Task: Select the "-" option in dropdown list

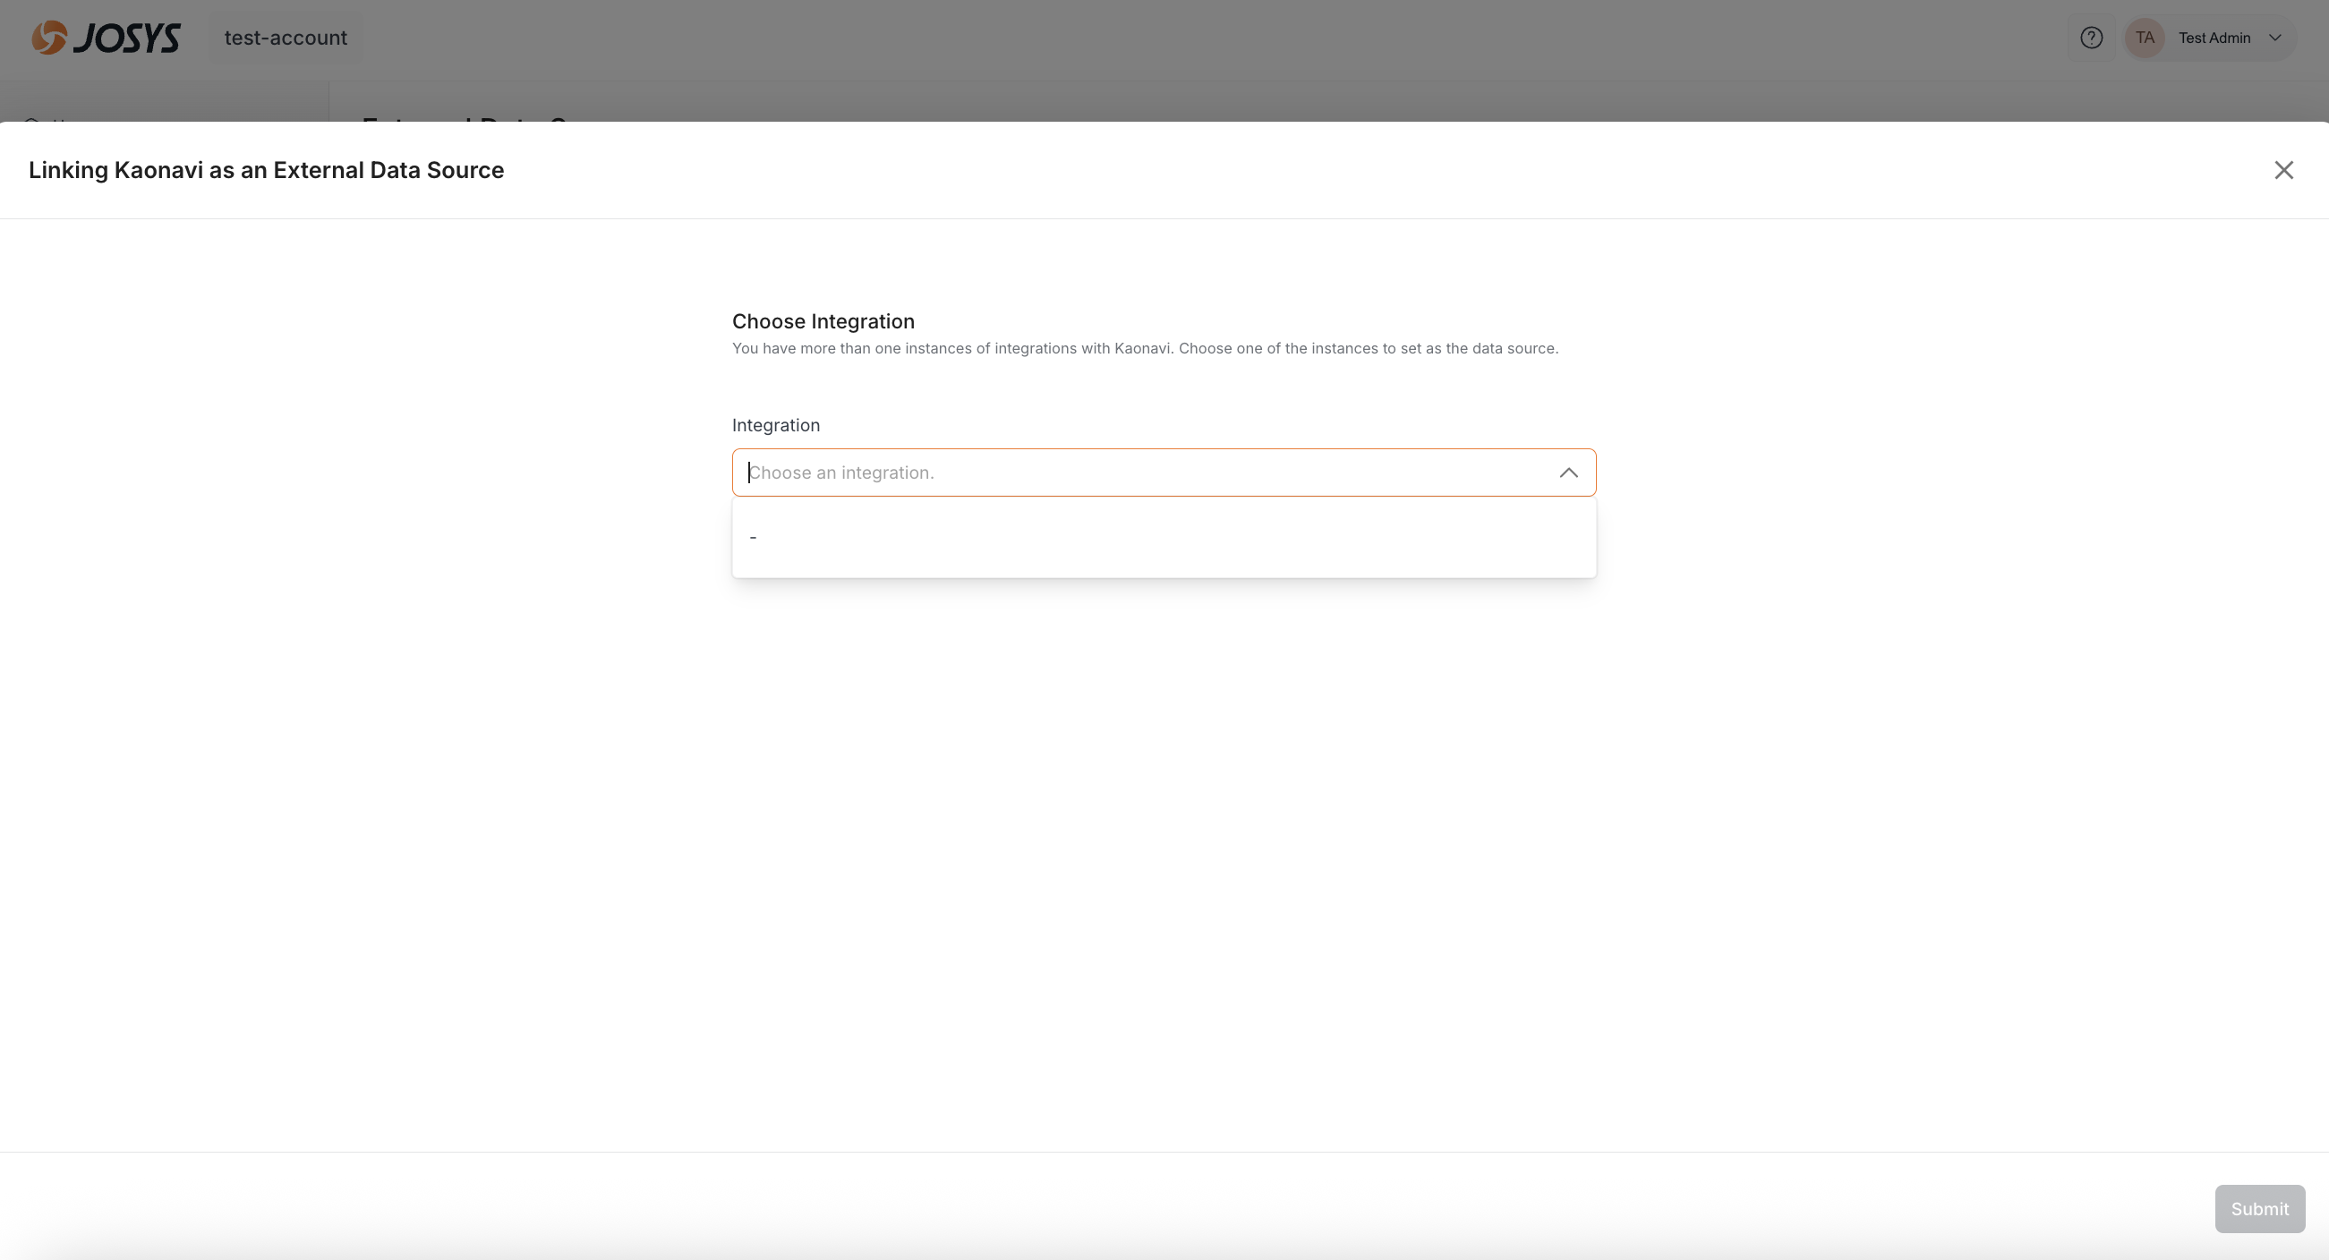Action: tap(753, 538)
